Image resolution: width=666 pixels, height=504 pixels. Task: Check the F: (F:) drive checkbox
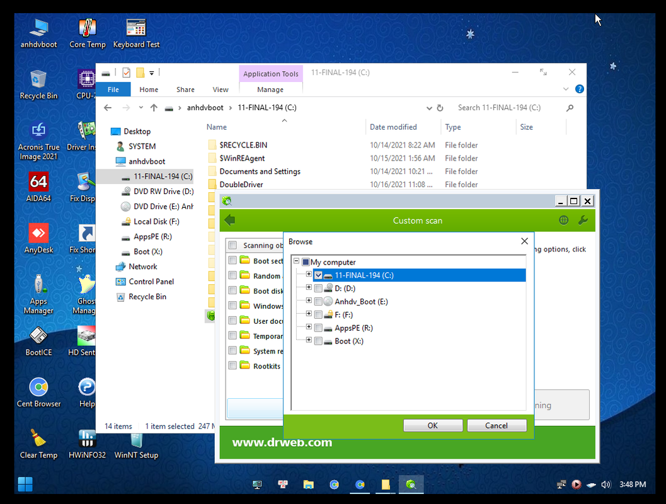tap(319, 314)
